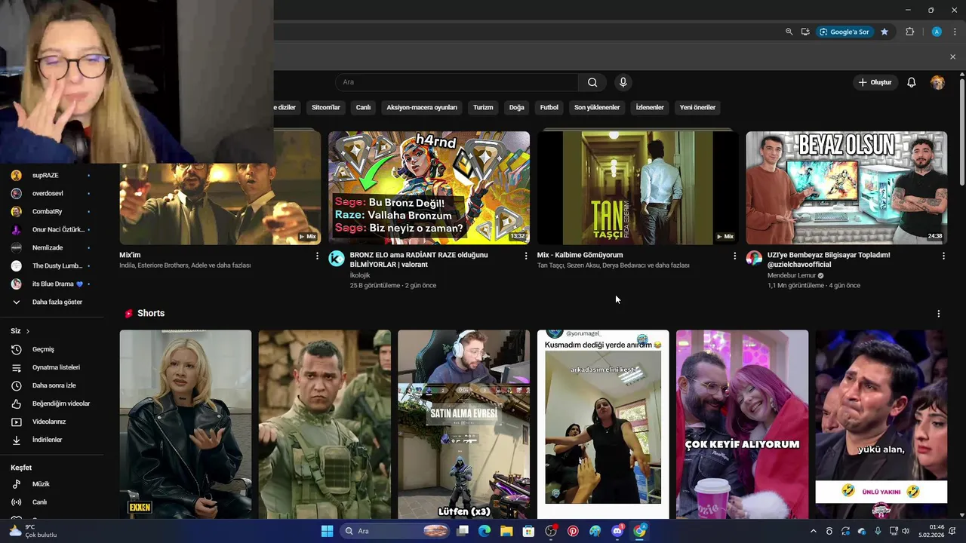Screen dimensions: 966x543
Task: Open the BRONZ ELO ama RADİANT title
Action: tap(419, 259)
